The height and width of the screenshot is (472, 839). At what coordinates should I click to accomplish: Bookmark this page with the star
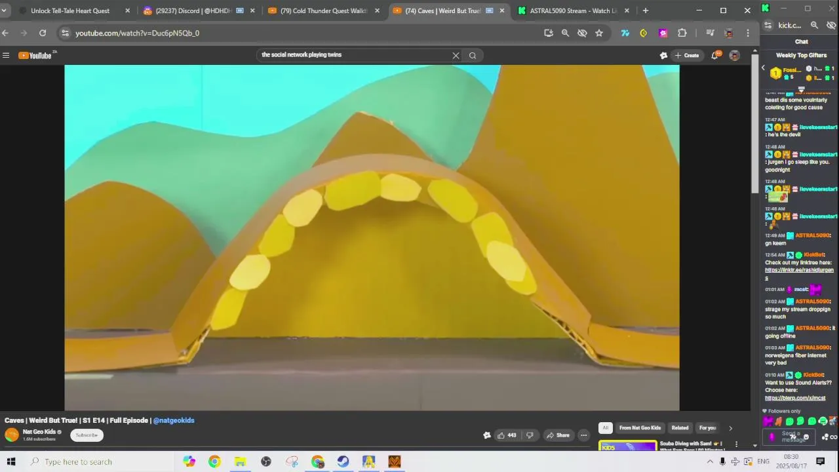[x=599, y=33]
